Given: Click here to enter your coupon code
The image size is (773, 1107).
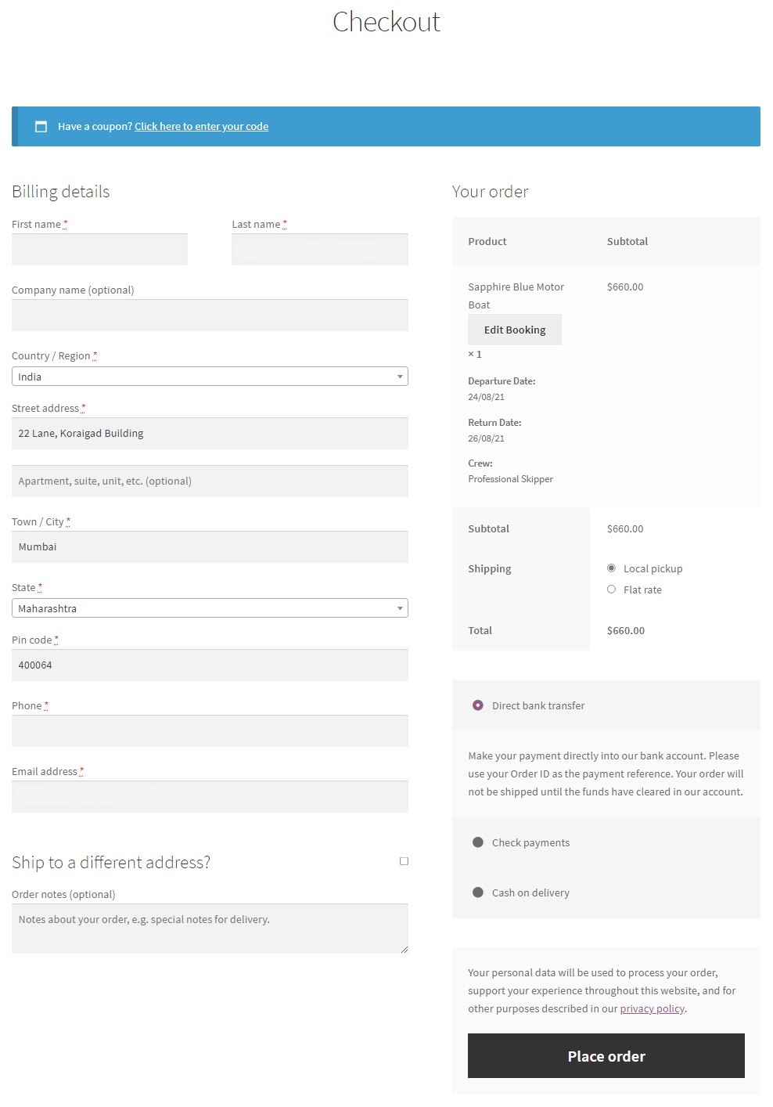Looking at the screenshot, I should pyautogui.click(x=201, y=127).
